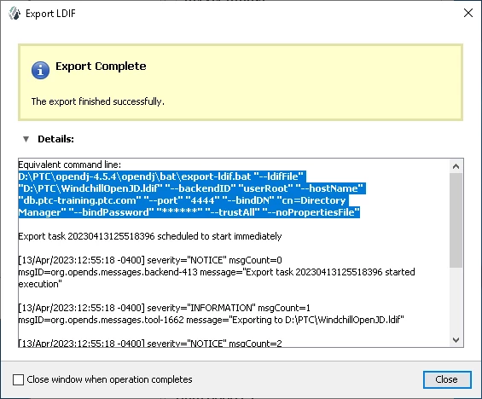Screen dimensions: 482x399
Task: Close the Export LDIF dialog with X
Action: (468, 13)
